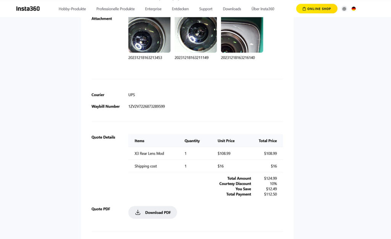Click the shopping bag icon in Online Shop
391x239 pixels.
(304, 9)
